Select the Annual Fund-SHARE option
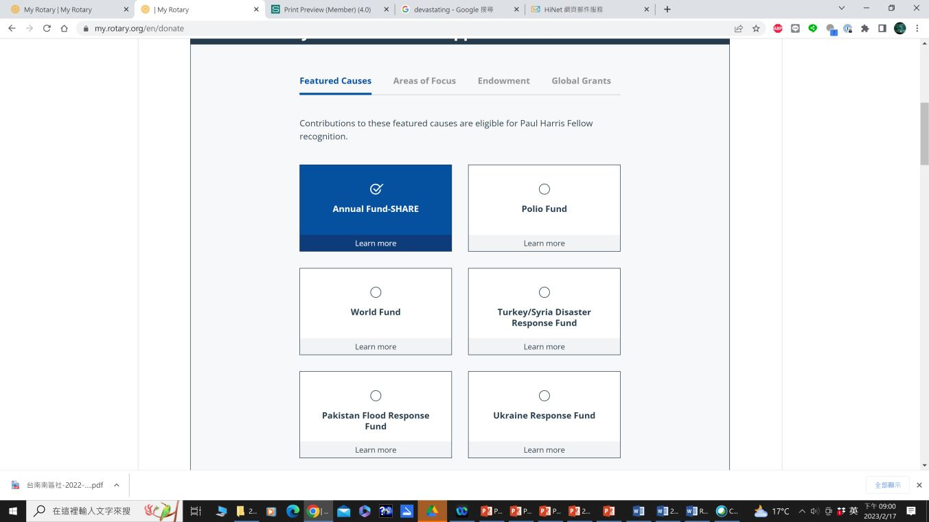 tap(376, 200)
